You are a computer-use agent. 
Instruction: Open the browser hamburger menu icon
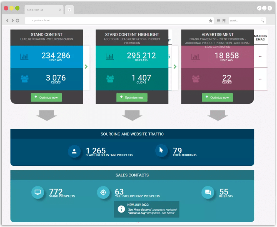218,21
